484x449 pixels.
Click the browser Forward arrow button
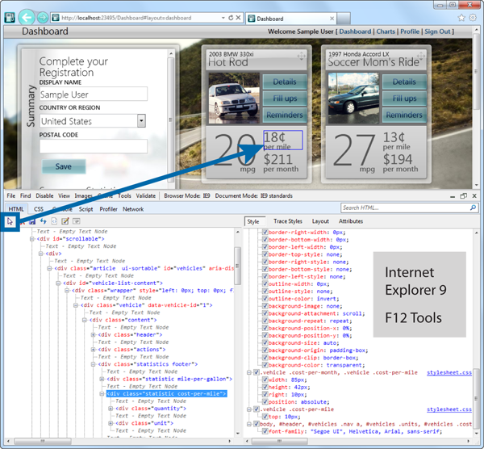point(43,18)
